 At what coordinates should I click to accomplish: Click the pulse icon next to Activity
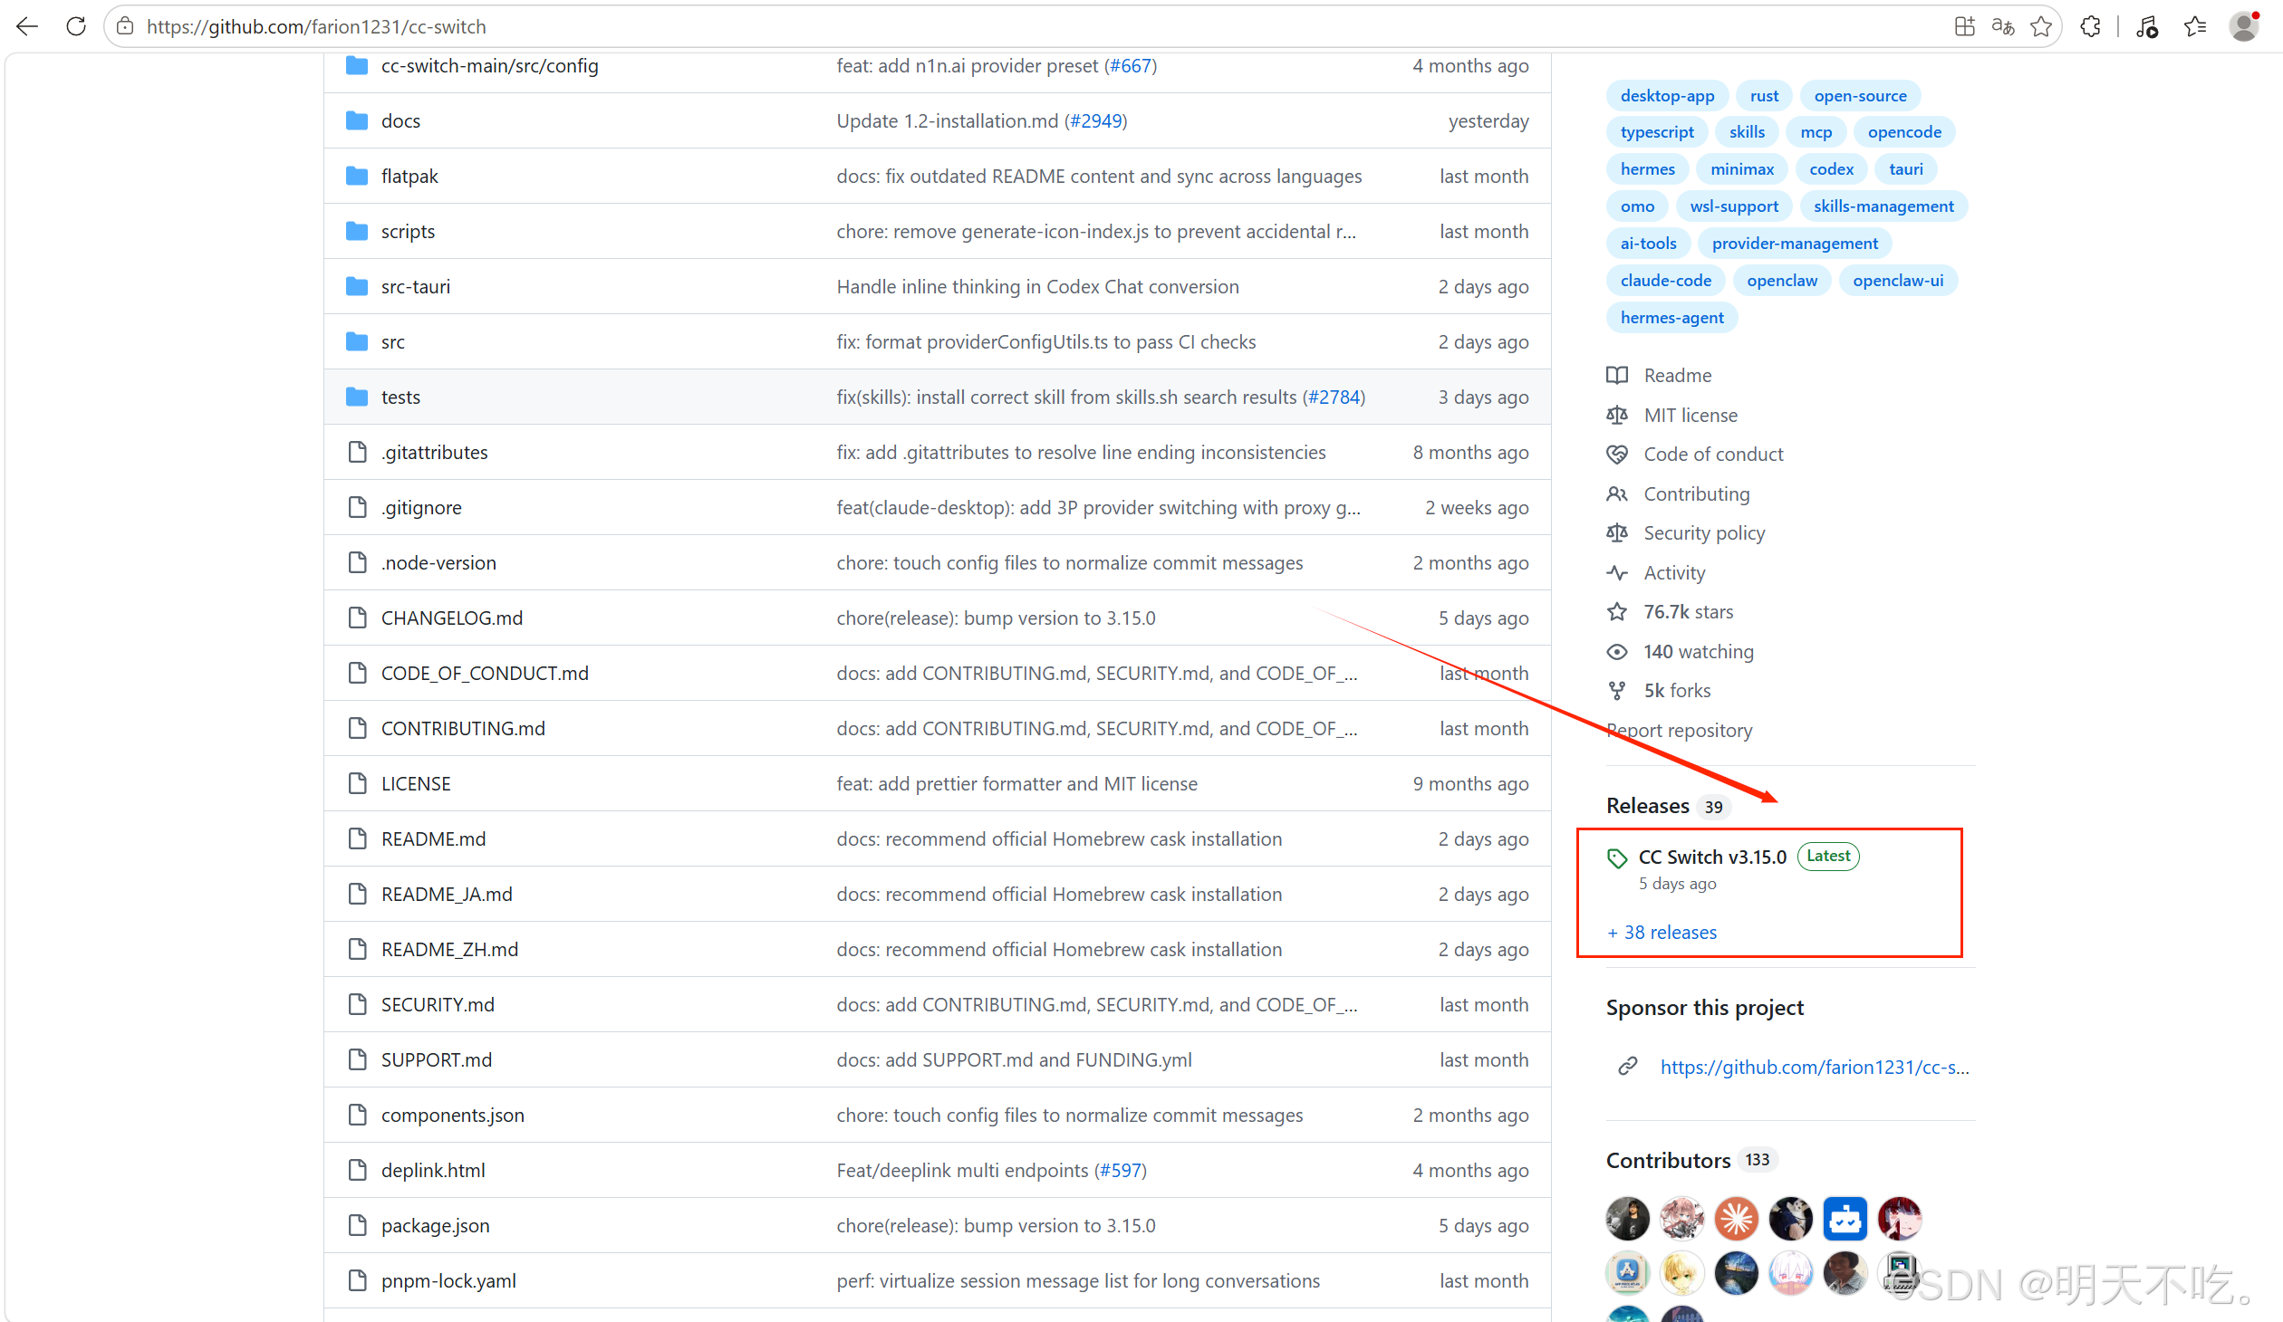[1617, 573]
